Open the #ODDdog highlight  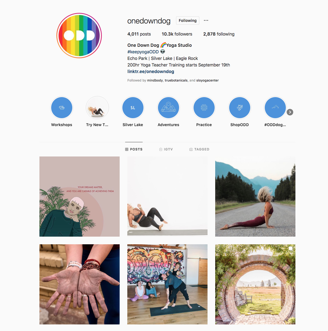click(275, 108)
